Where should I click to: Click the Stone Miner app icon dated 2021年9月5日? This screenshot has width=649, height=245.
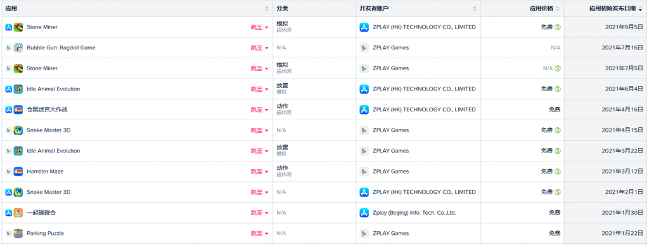pos(18,27)
